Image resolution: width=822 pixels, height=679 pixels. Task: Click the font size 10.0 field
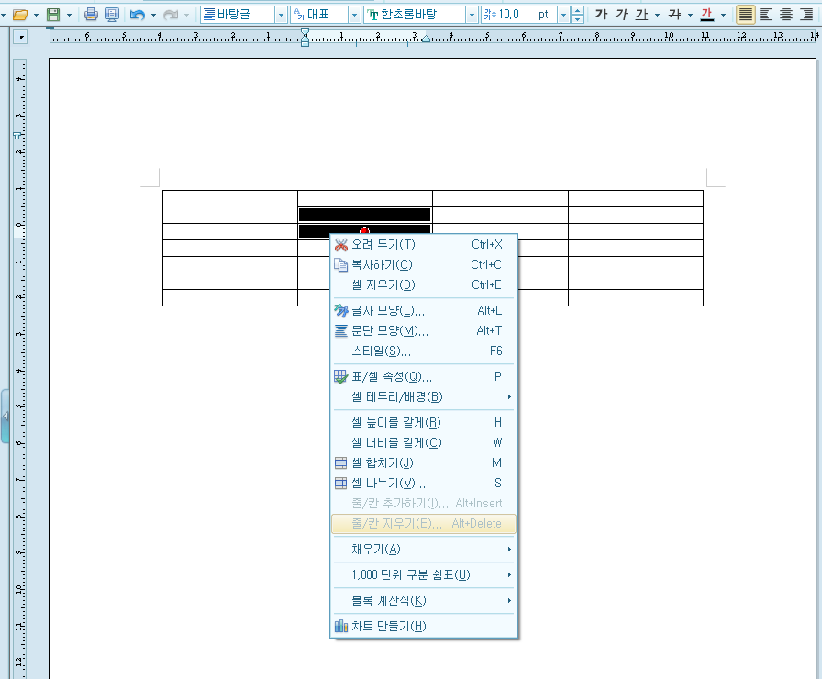point(519,15)
